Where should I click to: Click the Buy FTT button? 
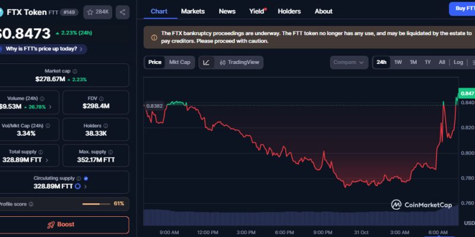coord(462,8)
